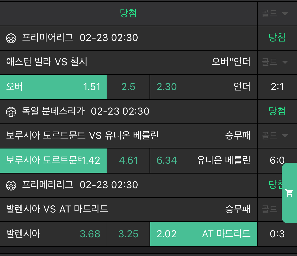Select AT 마드리드 win at 2.02
This screenshot has height=256, width=297.
[203, 234]
